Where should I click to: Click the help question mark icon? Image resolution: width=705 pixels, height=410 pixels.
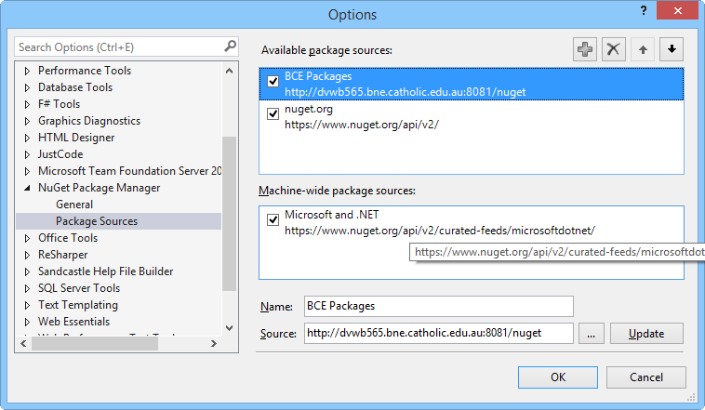[642, 11]
